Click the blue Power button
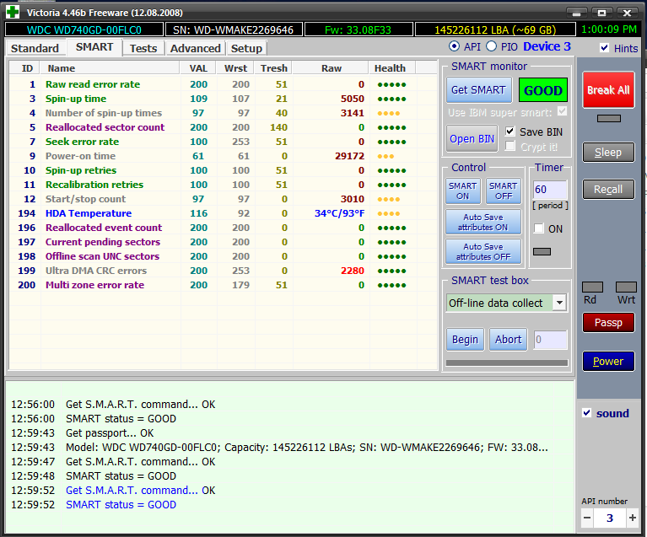This screenshot has width=647, height=537. point(608,362)
